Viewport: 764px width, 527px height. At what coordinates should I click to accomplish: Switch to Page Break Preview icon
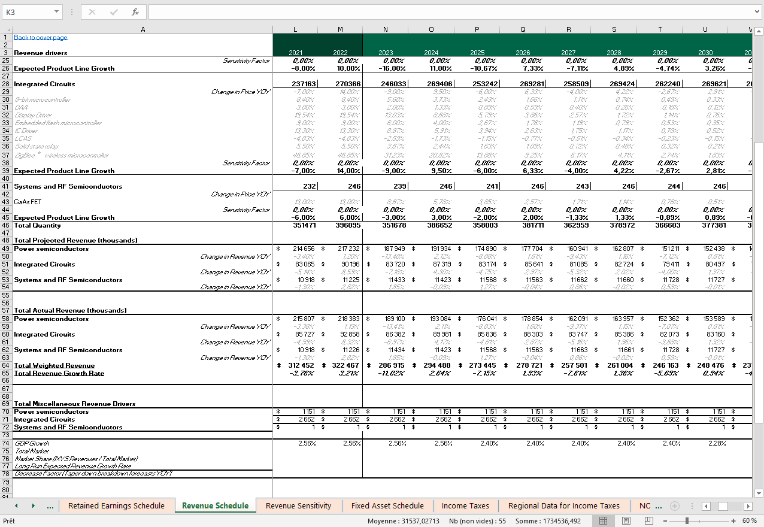[x=648, y=521]
